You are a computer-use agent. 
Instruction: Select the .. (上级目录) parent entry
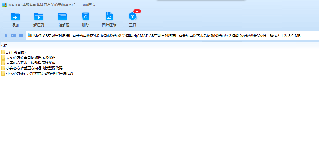[13, 52]
